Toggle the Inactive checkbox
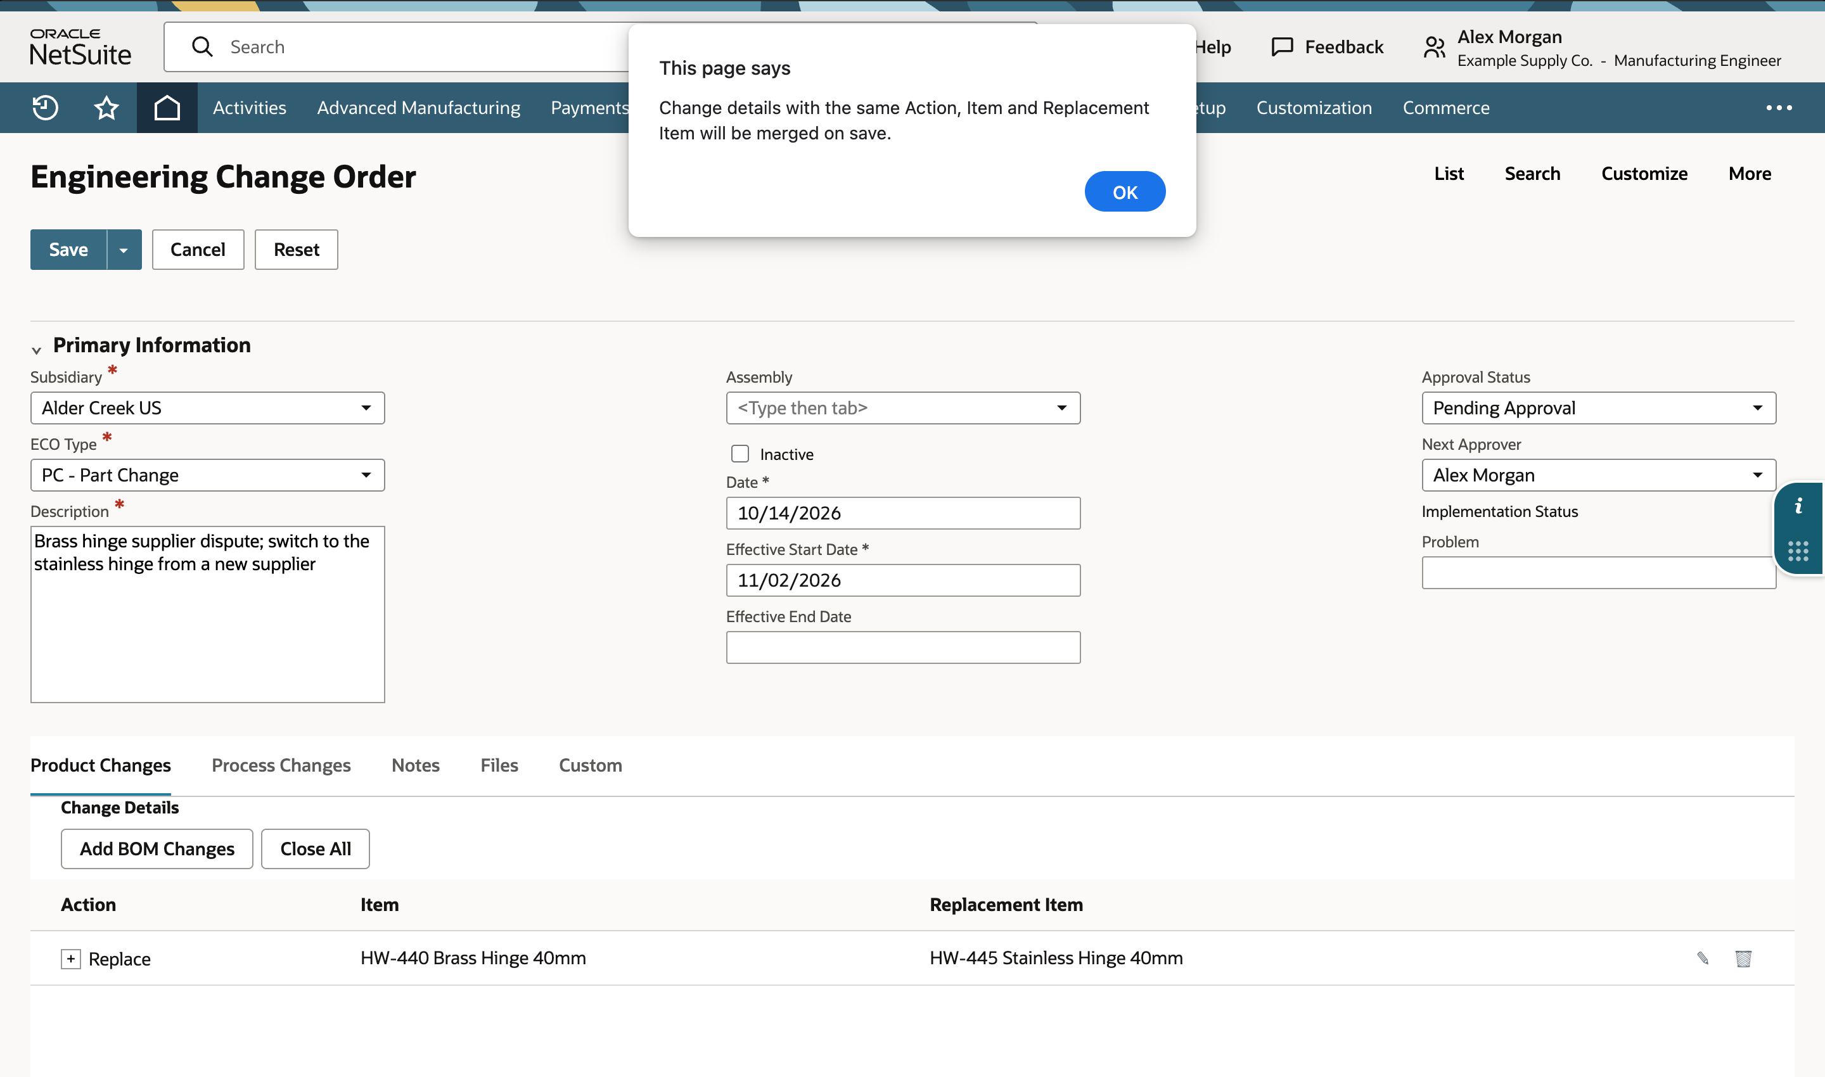 click(740, 454)
